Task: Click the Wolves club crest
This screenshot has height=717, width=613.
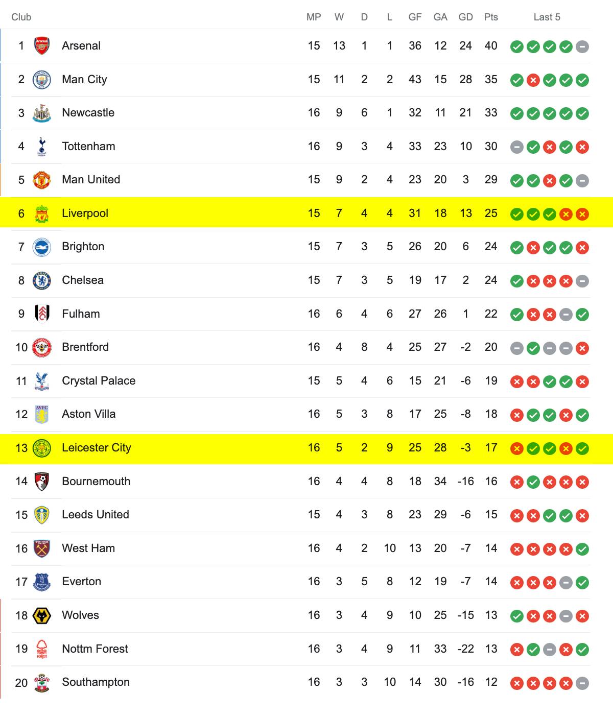Action: 42,615
